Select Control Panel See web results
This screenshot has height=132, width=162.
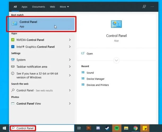[x=42, y=90]
